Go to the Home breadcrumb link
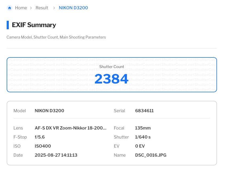The image size is (225, 171). [21, 8]
